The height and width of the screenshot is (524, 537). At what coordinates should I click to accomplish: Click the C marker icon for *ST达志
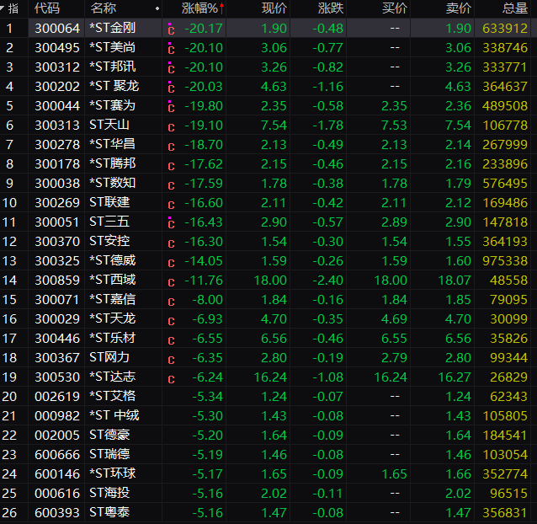coord(171,377)
